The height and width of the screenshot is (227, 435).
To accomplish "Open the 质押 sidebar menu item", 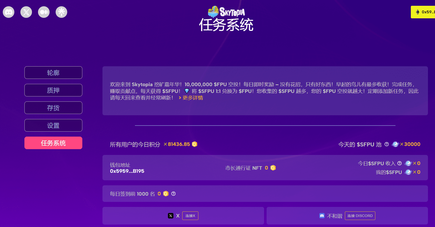I will (x=53, y=90).
